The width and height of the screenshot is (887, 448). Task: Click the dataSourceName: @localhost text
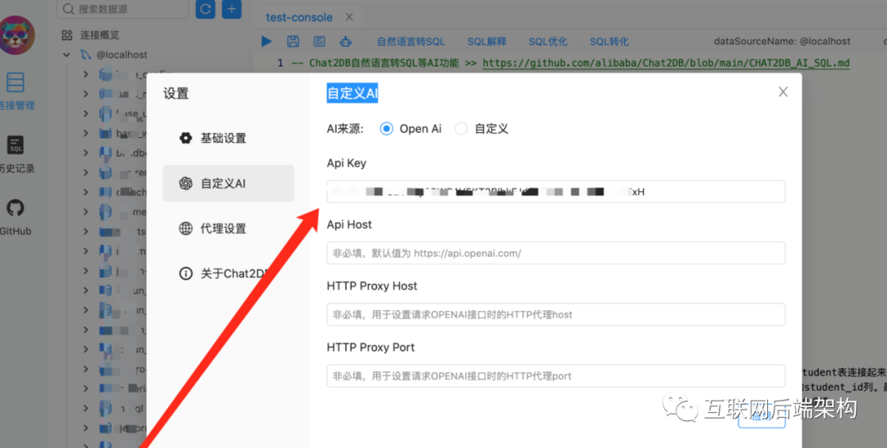point(782,41)
